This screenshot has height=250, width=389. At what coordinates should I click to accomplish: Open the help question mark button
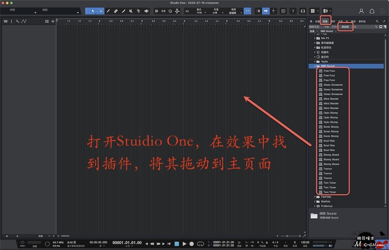click(293, 11)
